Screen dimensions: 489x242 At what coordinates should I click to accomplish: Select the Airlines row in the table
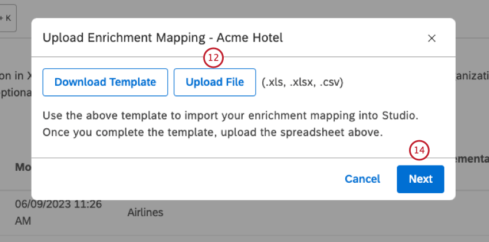145,213
